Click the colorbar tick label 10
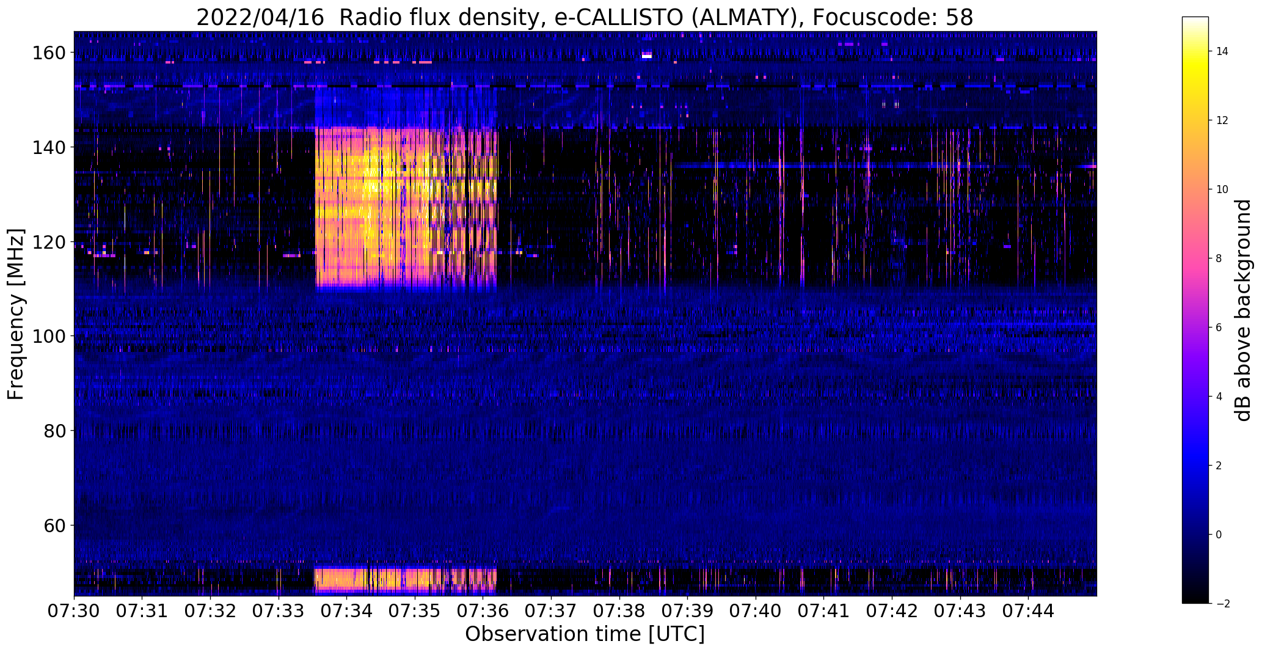The height and width of the screenshot is (652, 1262). click(1222, 189)
